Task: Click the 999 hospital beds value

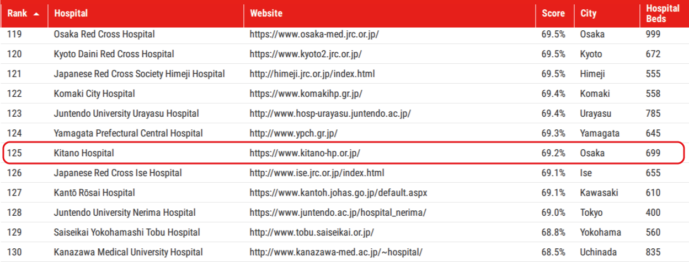Action: tap(653, 34)
